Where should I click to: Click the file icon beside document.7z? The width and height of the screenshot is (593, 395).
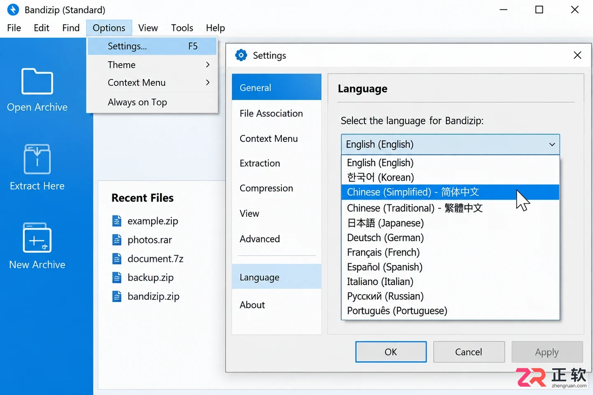click(117, 259)
